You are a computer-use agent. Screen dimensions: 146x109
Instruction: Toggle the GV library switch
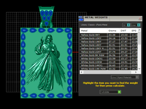pos(126,25)
